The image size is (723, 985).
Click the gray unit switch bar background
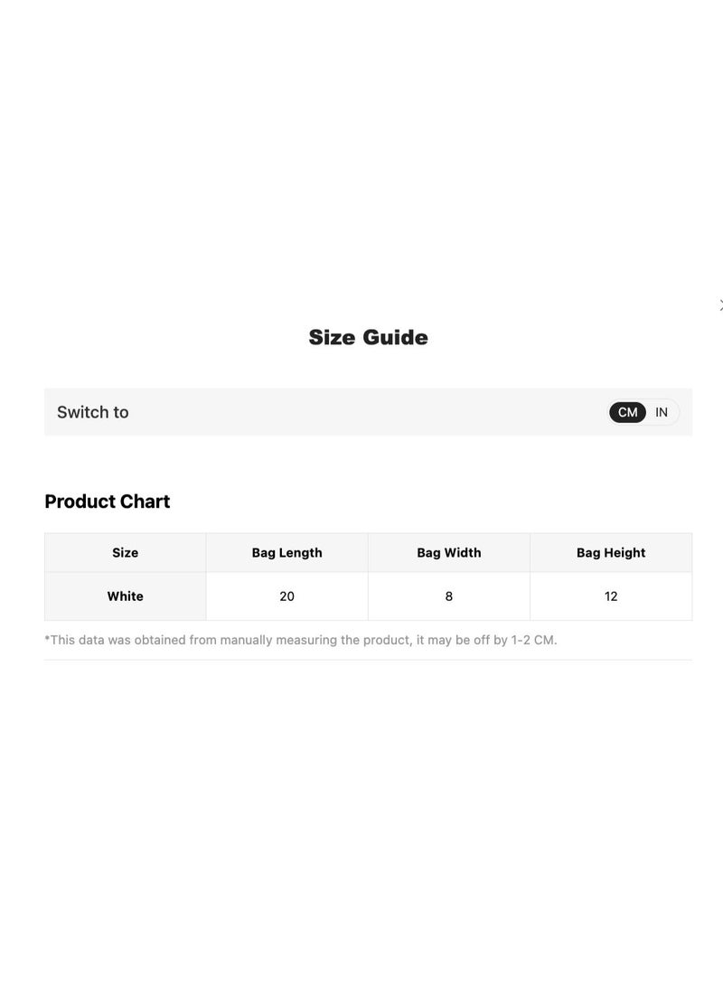tap(368, 412)
